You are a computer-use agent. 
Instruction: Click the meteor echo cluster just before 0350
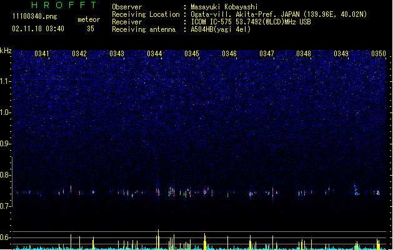[x=378, y=192]
